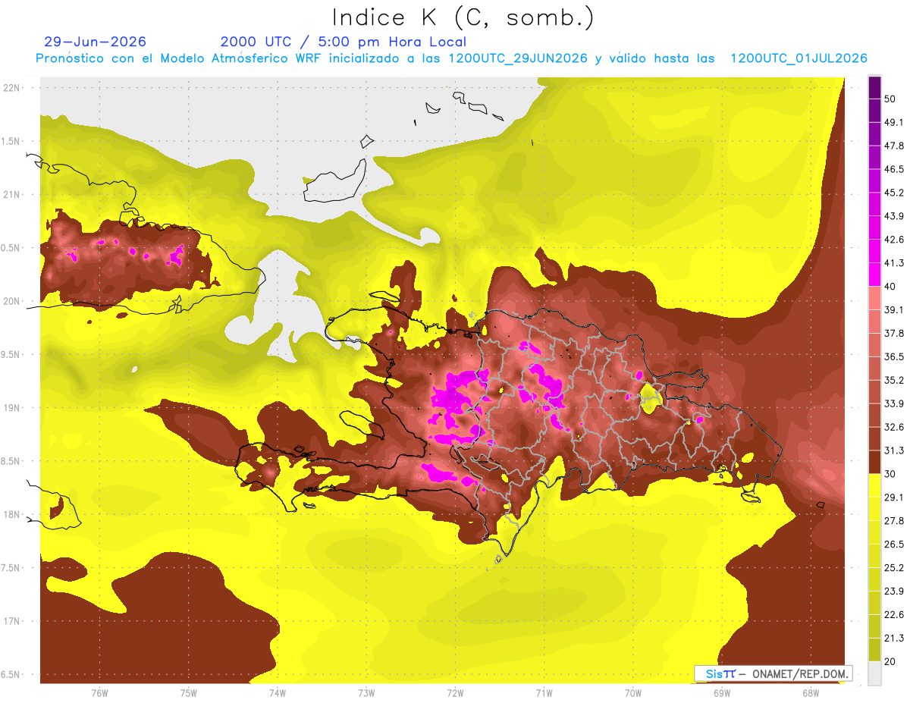This screenshot has height=703, width=910.
Task: Click the darkest purple colorbar swatch above value 50
Action: [x=874, y=87]
